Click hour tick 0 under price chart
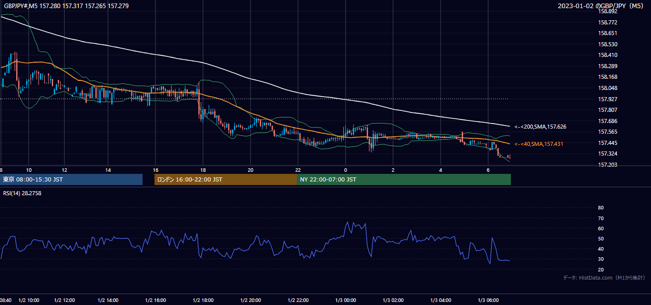 point(345,170)
